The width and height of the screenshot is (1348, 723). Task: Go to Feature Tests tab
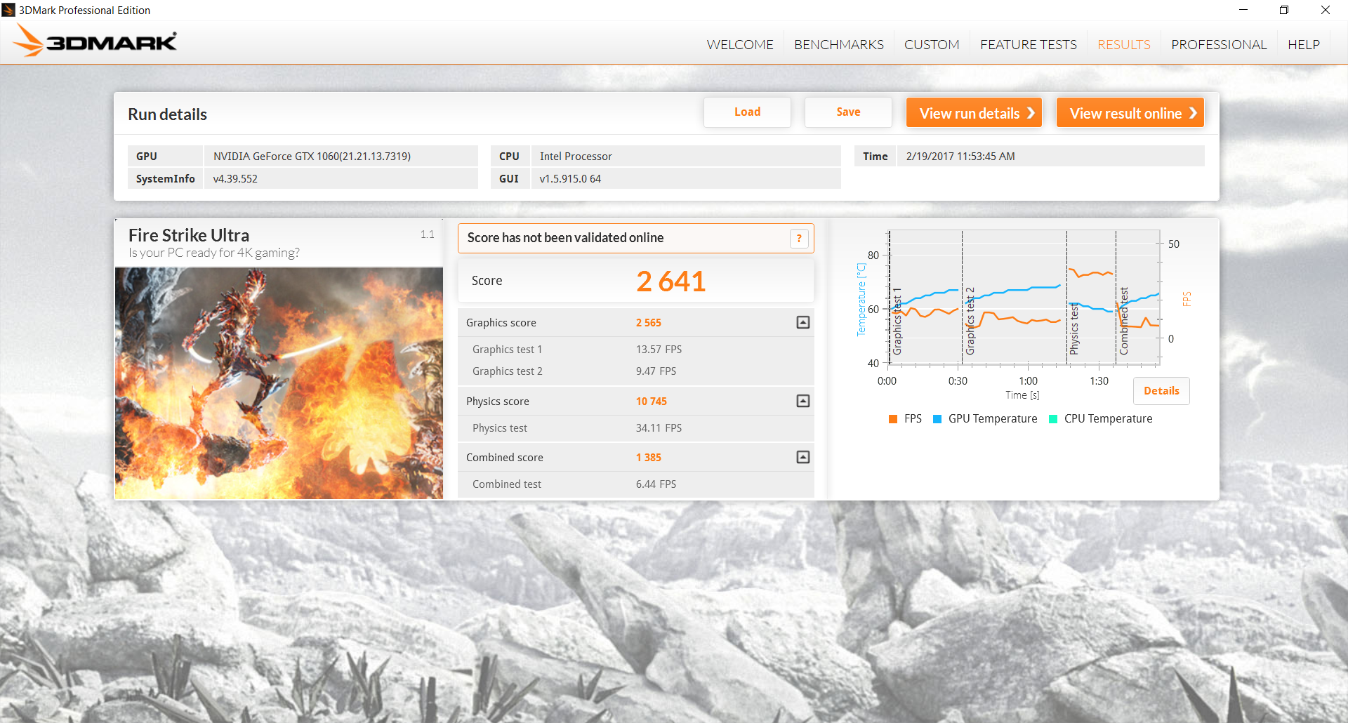[1029, 44]
